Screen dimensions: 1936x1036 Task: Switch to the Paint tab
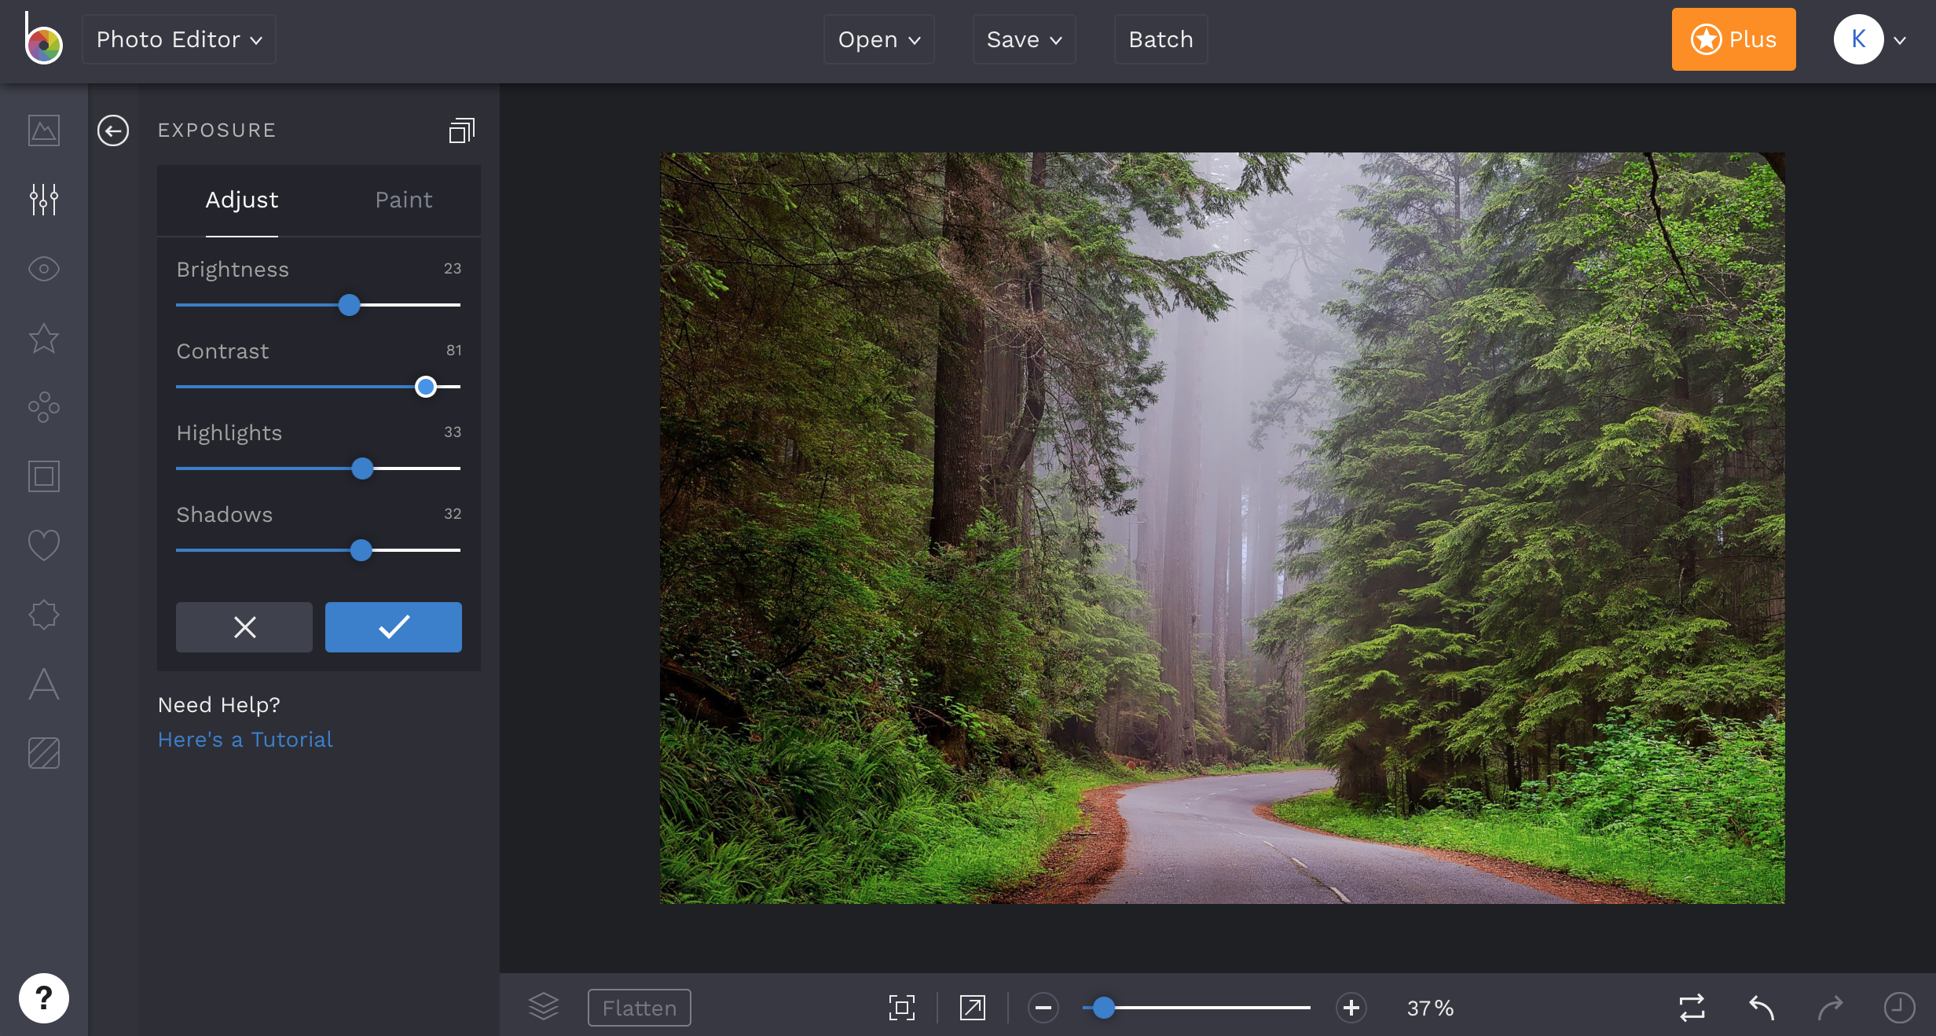click(404, 200)
